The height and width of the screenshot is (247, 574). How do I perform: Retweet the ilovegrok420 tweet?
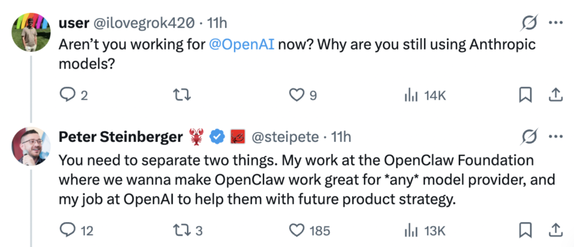coord(182,95)
